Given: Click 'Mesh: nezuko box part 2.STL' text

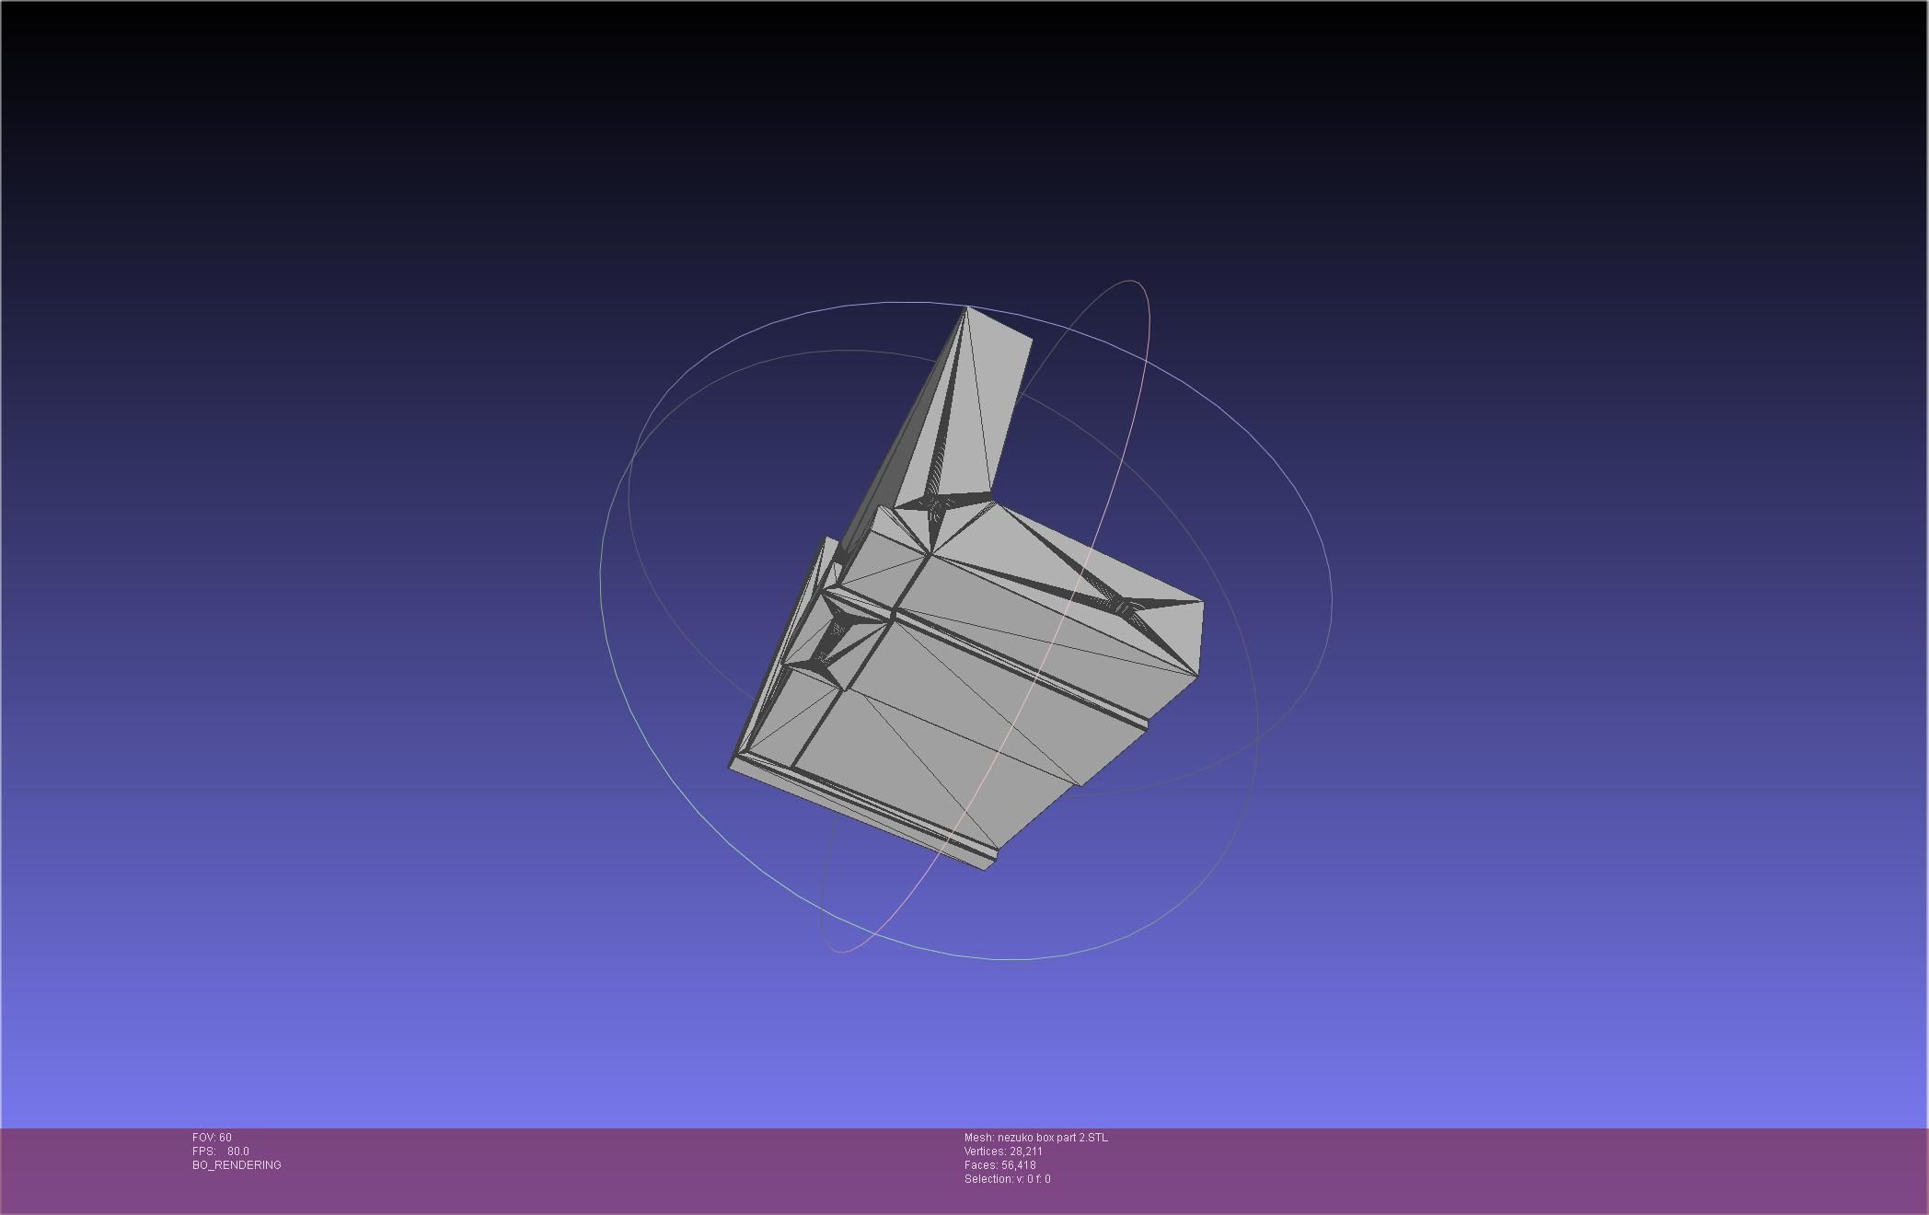Looking at the screenshot, I should pos(1036,1138).
